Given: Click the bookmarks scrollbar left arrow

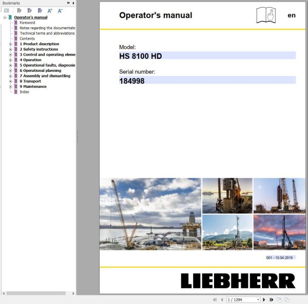Looking at the screenshot, I should click(4, 293).
